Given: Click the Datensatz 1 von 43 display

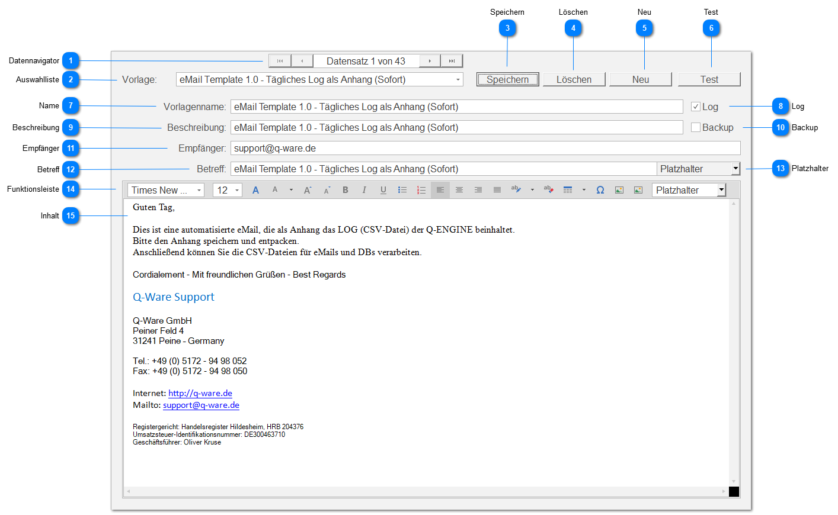Looking at the screenshot, I should click(x=366, y=61).
